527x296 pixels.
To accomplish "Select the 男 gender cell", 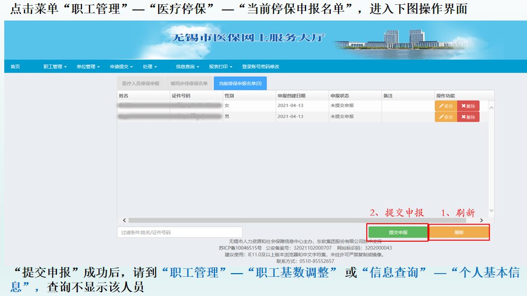I will point(227,117).
